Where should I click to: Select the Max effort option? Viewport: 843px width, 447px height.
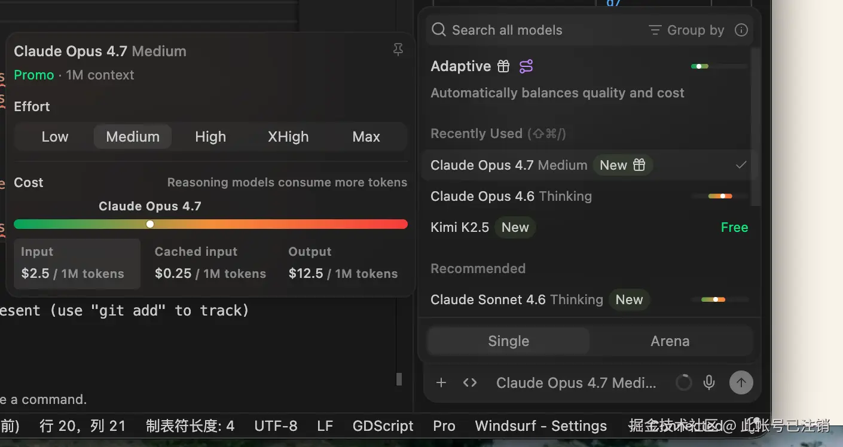[366, 137]
